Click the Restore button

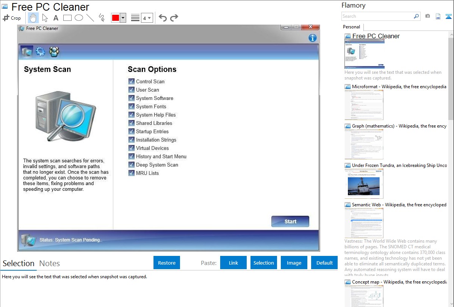167,263
